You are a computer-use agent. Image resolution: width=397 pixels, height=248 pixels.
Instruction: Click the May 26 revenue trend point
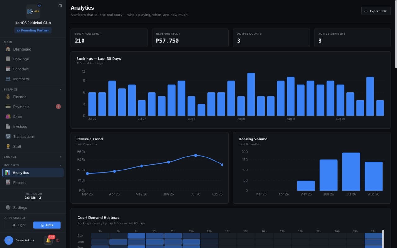tap(141, 166)
